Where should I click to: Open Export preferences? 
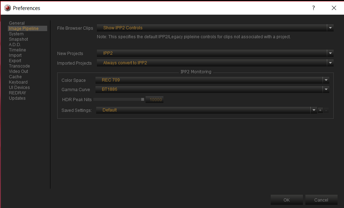tap(15, 61)
